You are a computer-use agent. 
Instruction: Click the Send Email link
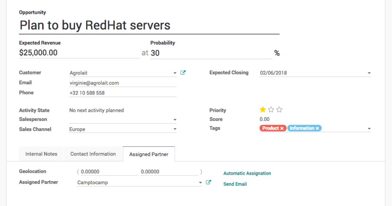coord(235,184)
